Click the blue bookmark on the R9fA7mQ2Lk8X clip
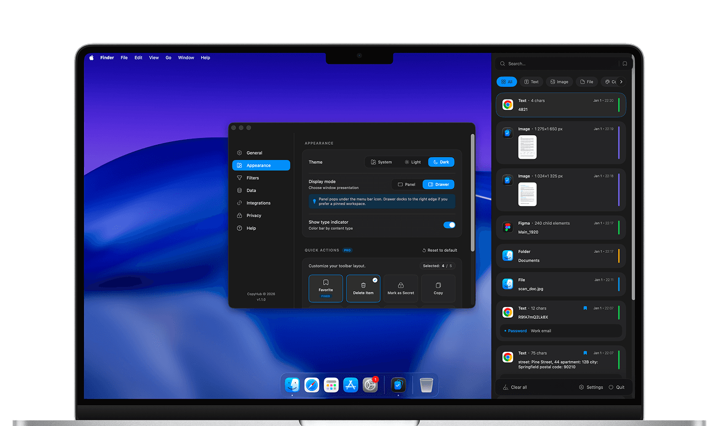719x426 pixels. [x=585, y=308]
